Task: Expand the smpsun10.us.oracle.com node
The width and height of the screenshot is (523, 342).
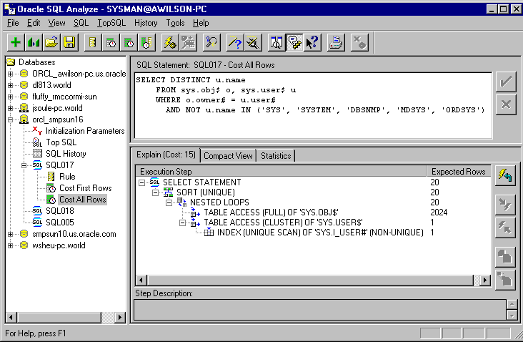Action: (x=10, y=234)
